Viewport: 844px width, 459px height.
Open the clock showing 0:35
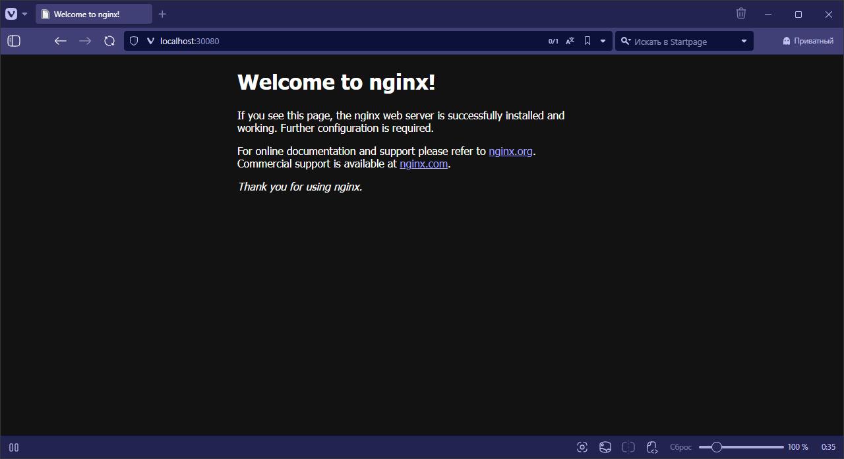point(828,447)
